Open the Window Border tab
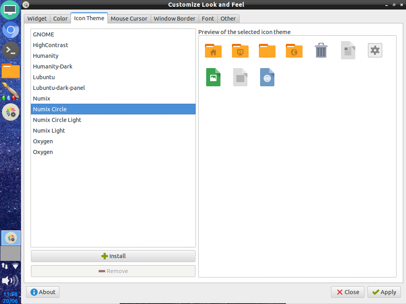 click(x=174, y=19)
